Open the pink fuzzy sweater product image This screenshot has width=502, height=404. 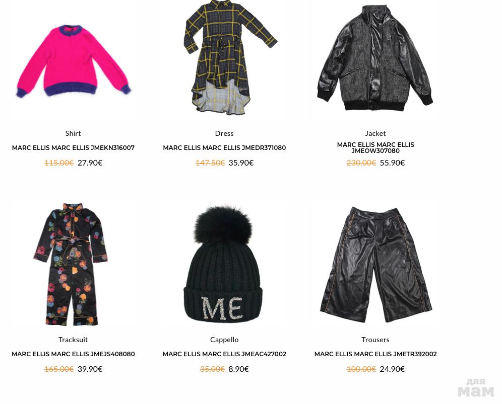73,61
